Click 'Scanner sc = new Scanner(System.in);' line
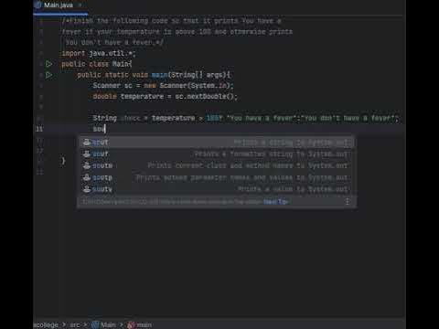This screenshot has width=439, height=329. coord(164,86)
